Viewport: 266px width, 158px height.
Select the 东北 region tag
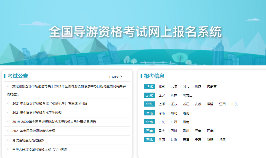[x=149, y=95]
